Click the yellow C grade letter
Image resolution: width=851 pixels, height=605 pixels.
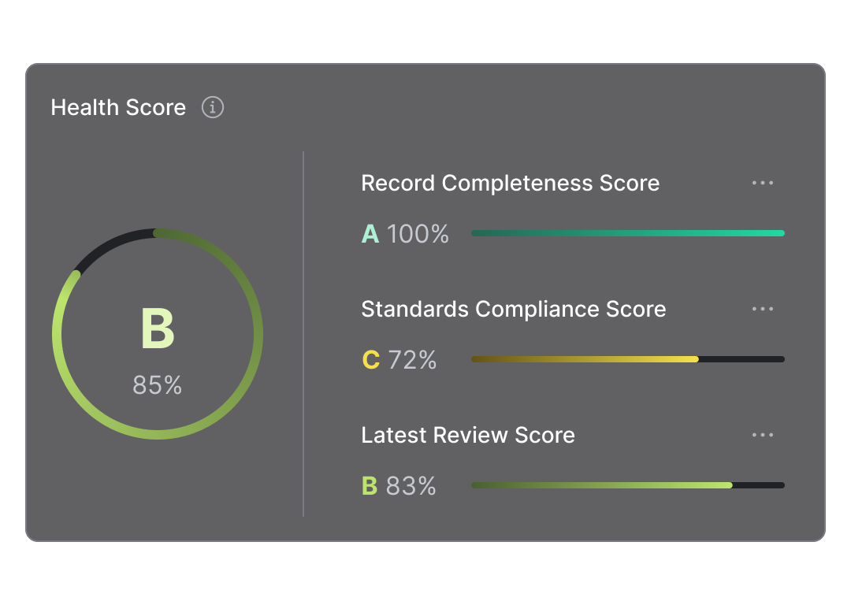(370, 360)
